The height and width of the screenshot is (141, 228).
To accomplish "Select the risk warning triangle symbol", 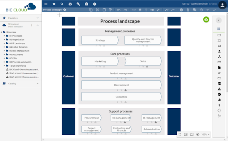I will coord(219,89).
